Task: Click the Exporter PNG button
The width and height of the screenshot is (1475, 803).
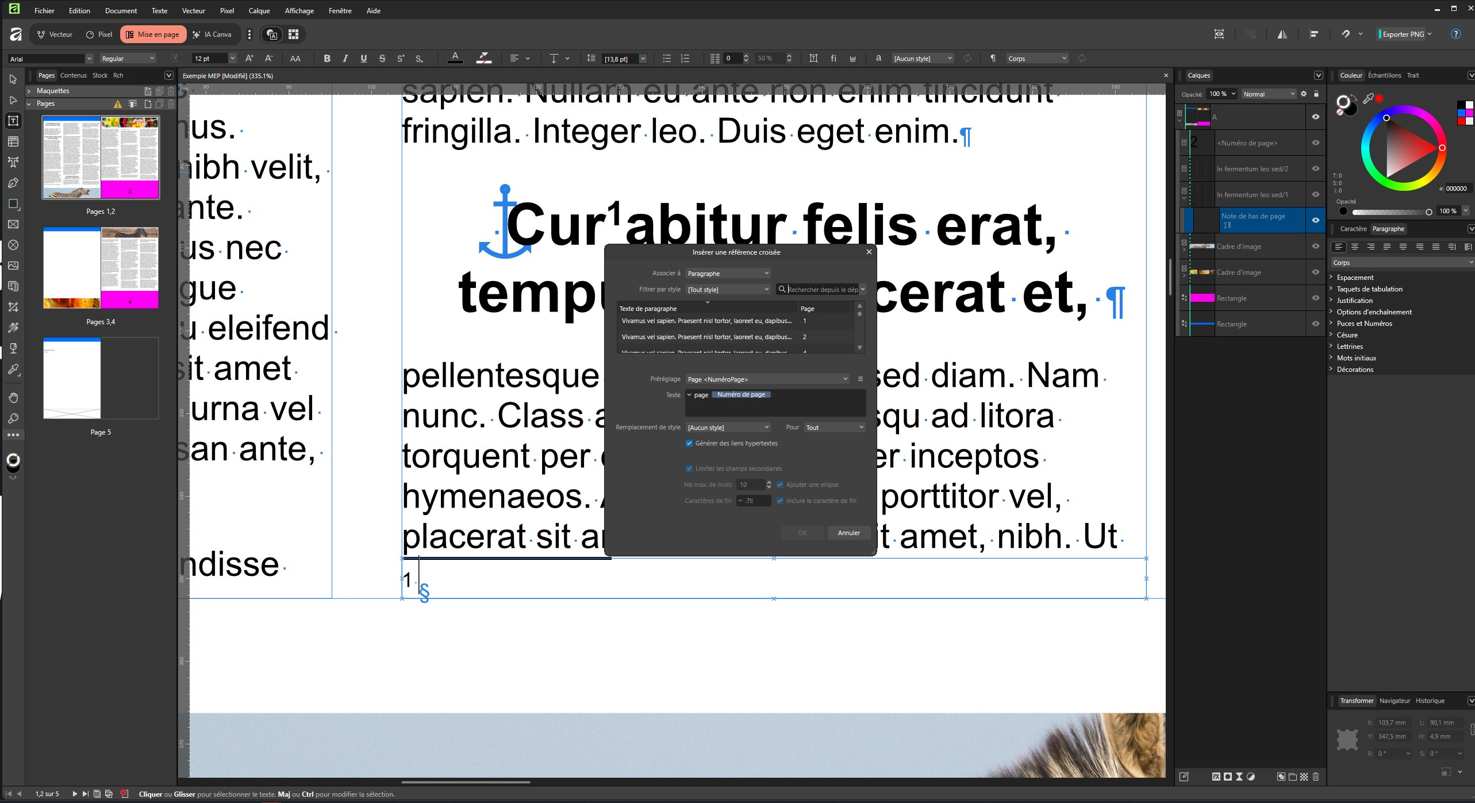Action: coord(1403,34)
